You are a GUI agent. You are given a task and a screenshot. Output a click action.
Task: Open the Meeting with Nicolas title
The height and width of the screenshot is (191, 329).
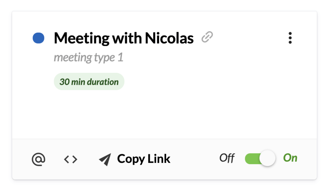point(124,38)
